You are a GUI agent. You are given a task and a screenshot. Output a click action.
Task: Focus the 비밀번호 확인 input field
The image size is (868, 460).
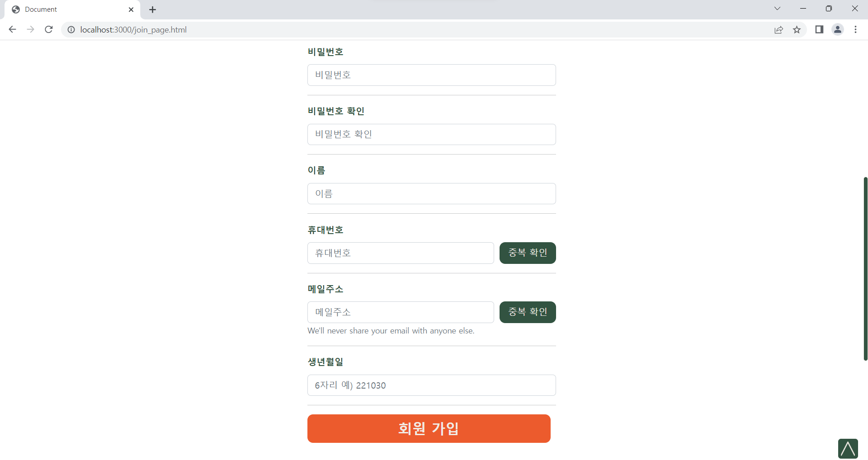(x=432, y=134)
